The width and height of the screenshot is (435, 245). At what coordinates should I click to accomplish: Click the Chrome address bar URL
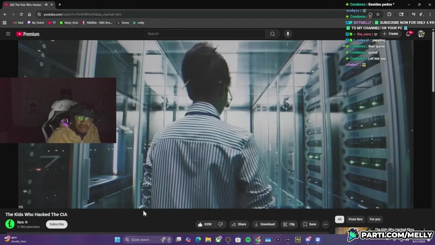(82, 14)
